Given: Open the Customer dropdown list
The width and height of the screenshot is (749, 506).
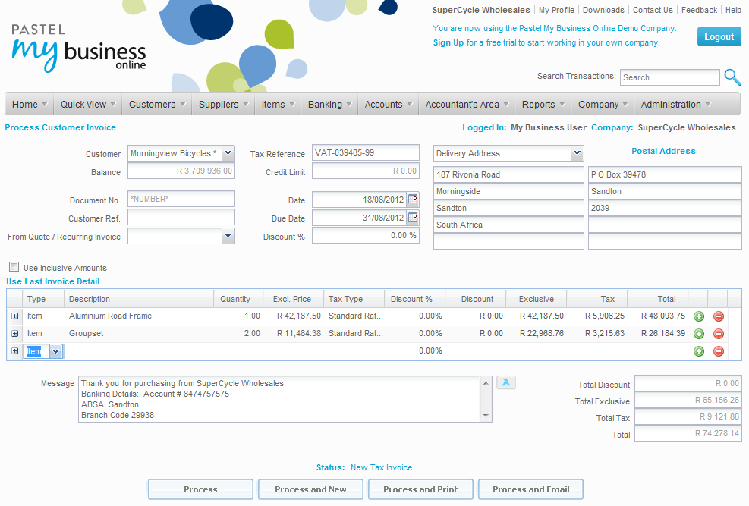Looking at the screenshot, I should [x=228, y=153].
